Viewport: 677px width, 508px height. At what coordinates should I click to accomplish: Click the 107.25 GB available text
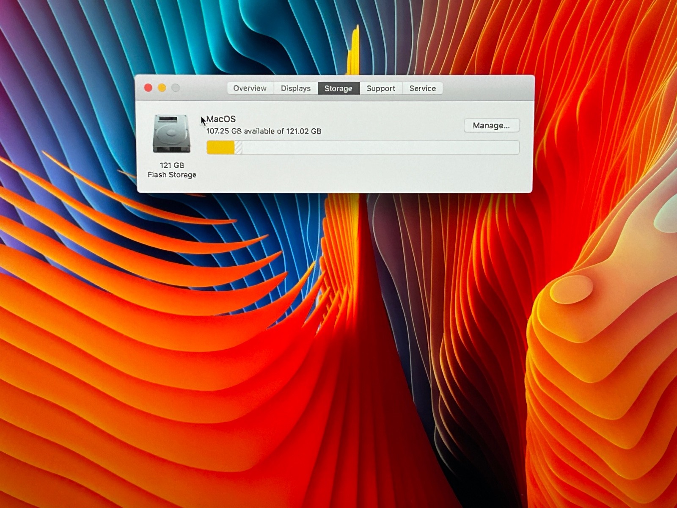(264, 131)
